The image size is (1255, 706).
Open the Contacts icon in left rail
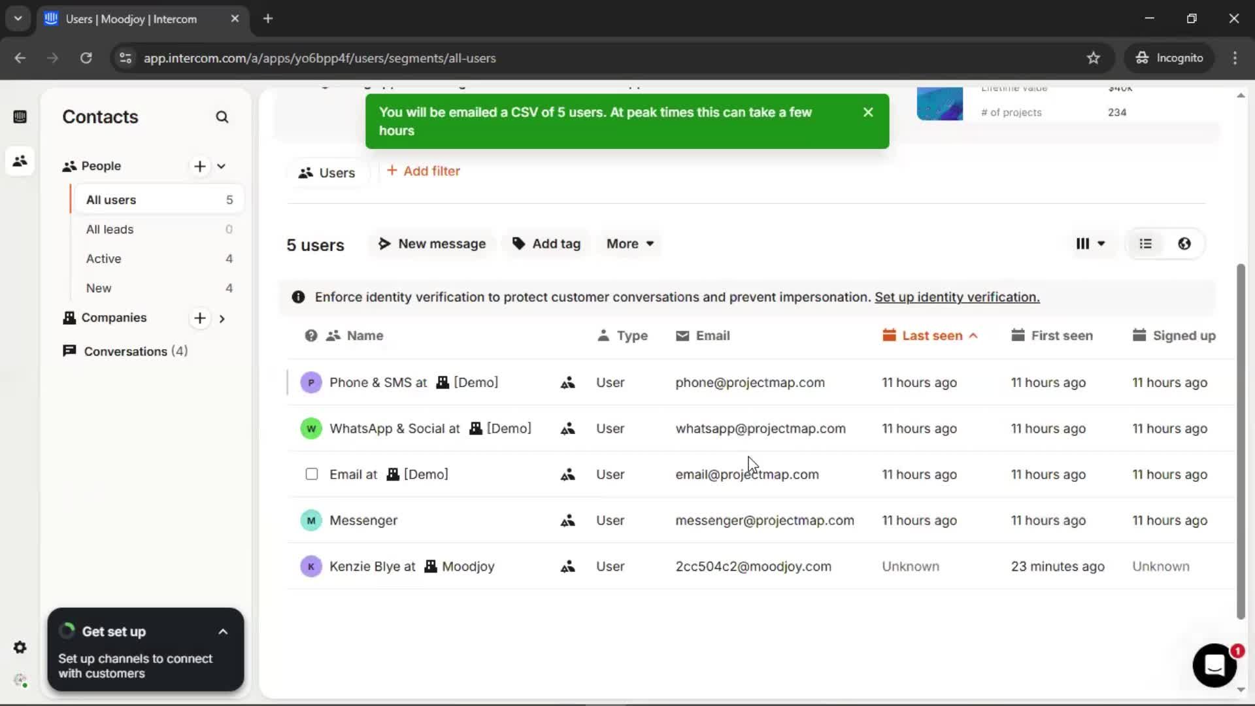20,161
